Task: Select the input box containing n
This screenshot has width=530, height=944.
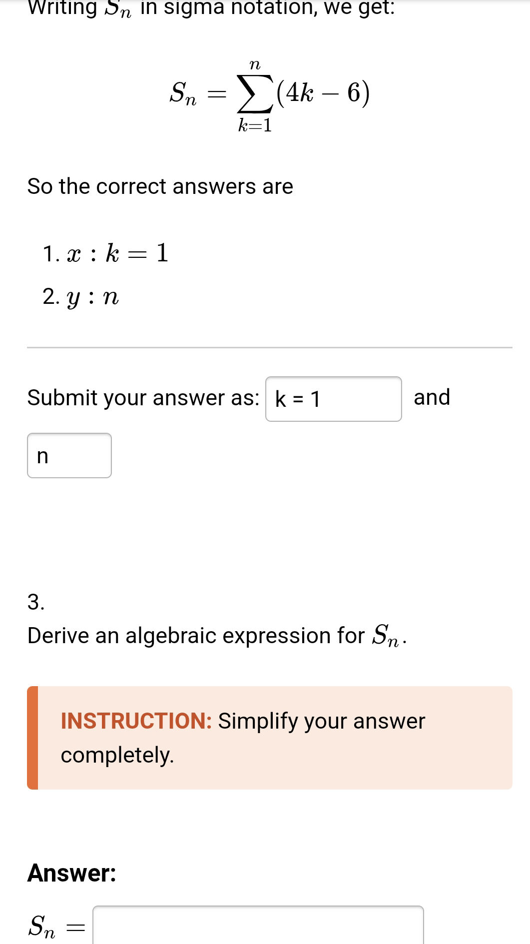Action: (69, 455)
